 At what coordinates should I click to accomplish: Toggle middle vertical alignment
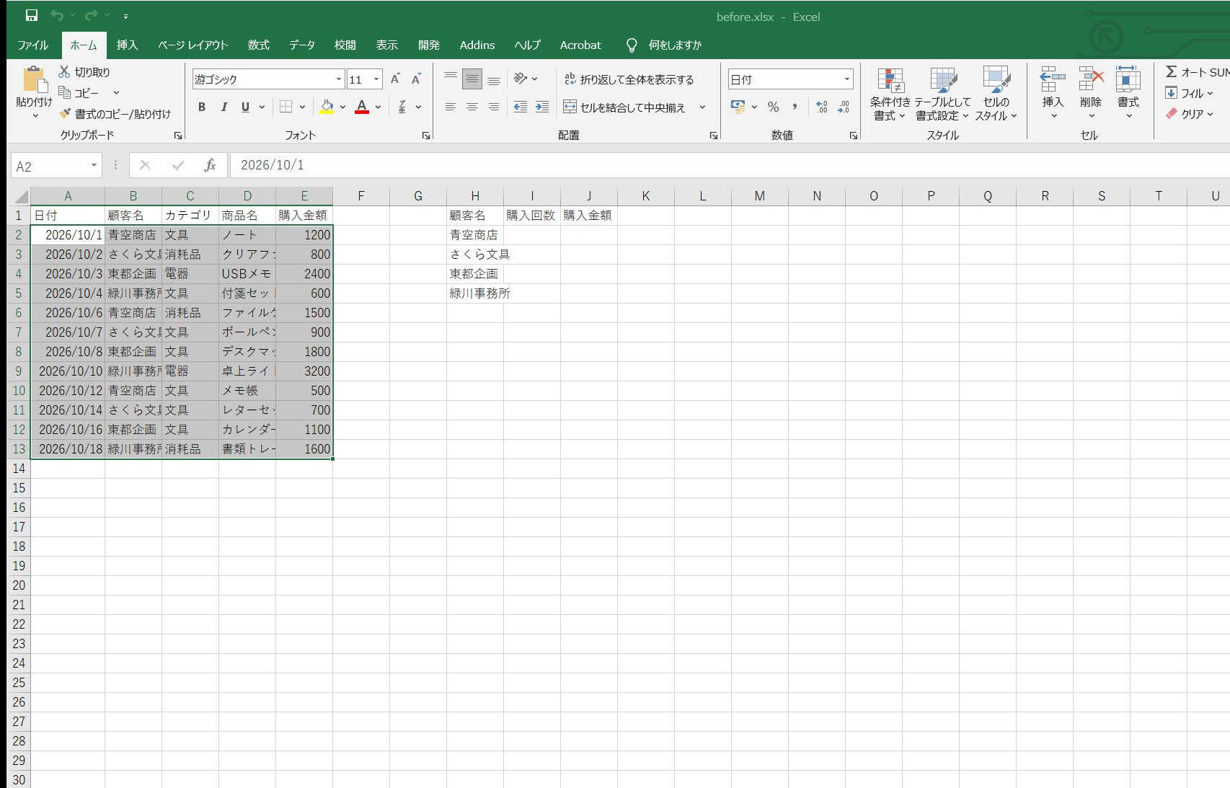(472, 79)
